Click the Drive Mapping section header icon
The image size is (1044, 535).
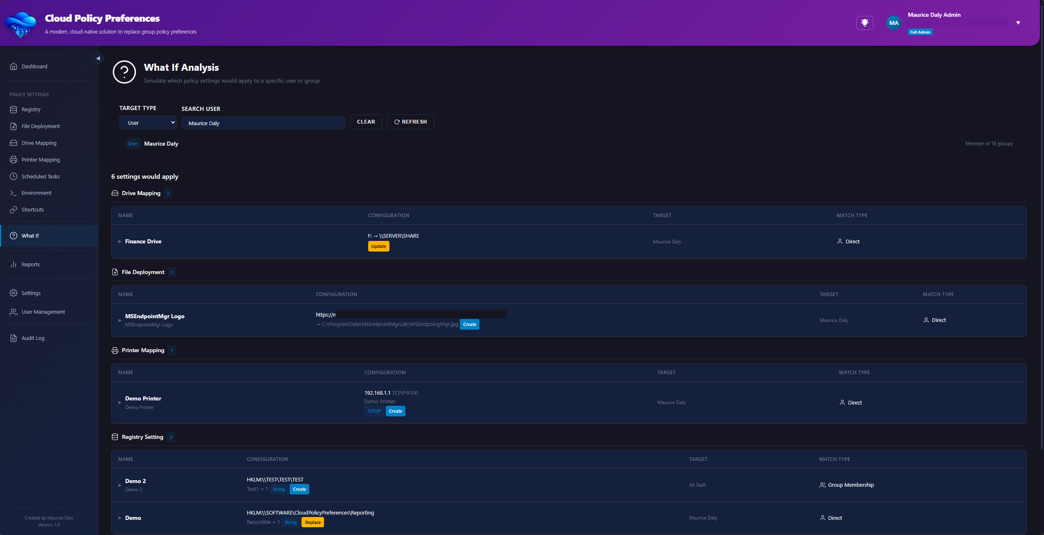(x=115, y=193)
